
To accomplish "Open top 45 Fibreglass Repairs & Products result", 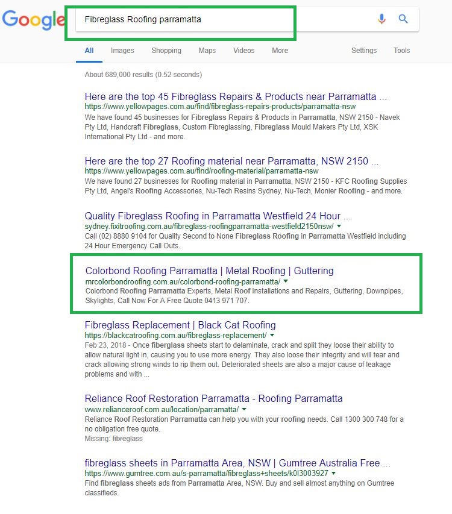I will (236, 96).
